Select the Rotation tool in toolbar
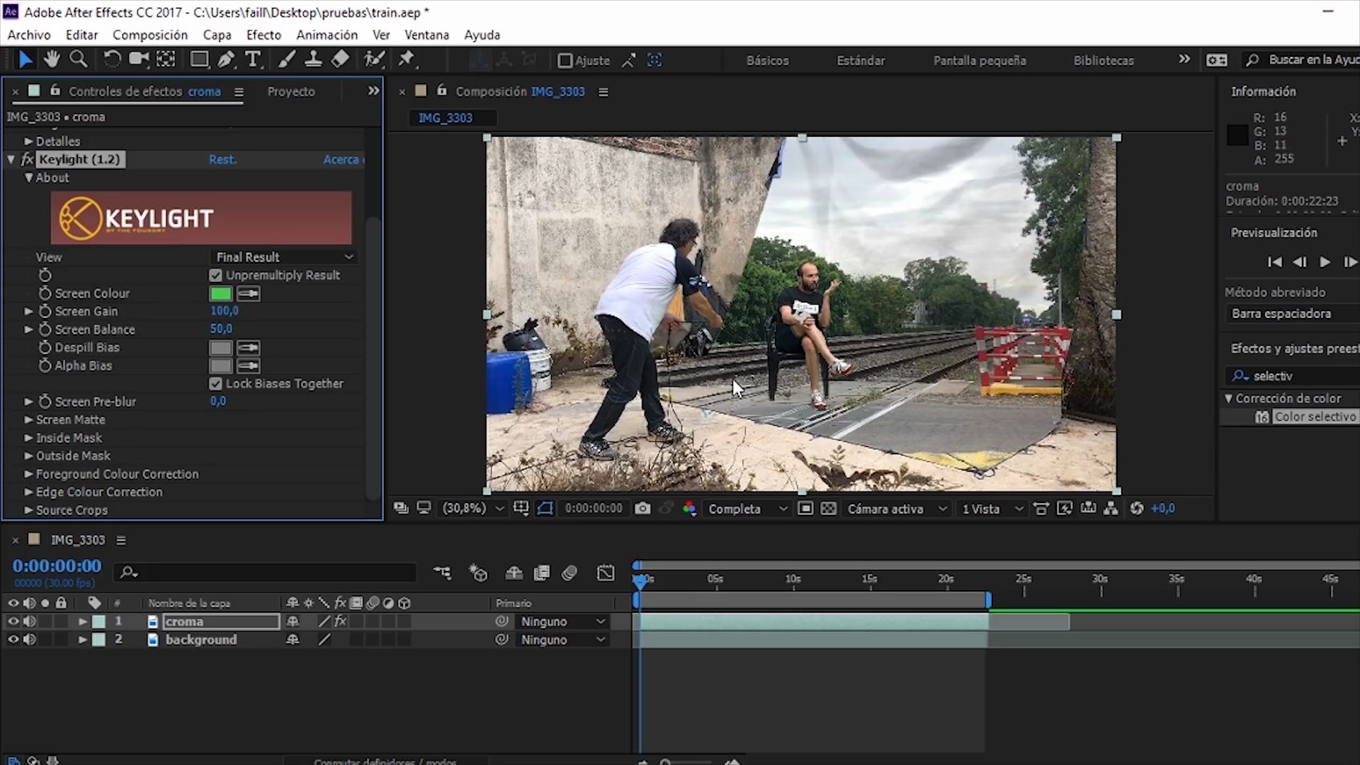Viewport: 1360px width, 765px height. (111, 59)
